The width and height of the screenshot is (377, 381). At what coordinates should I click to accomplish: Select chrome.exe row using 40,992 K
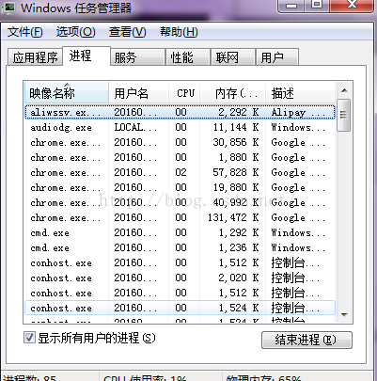pyautogui.click(x=180, y=202)
